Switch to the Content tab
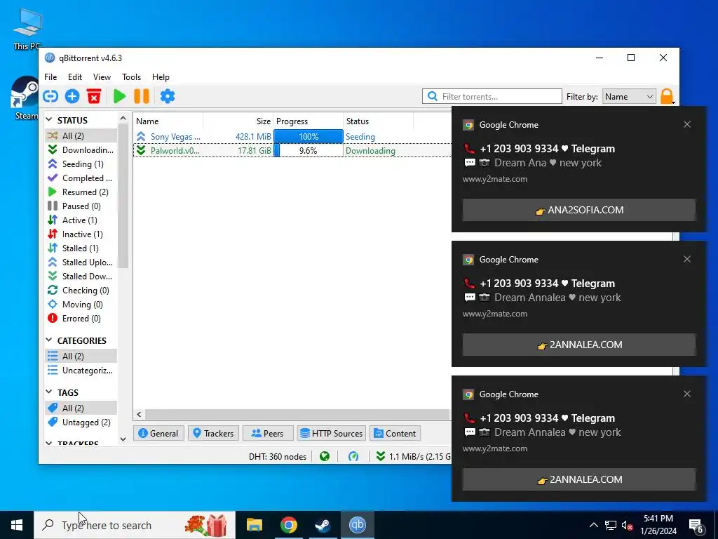This screenshot has height=539, width=718. point(395,433)
